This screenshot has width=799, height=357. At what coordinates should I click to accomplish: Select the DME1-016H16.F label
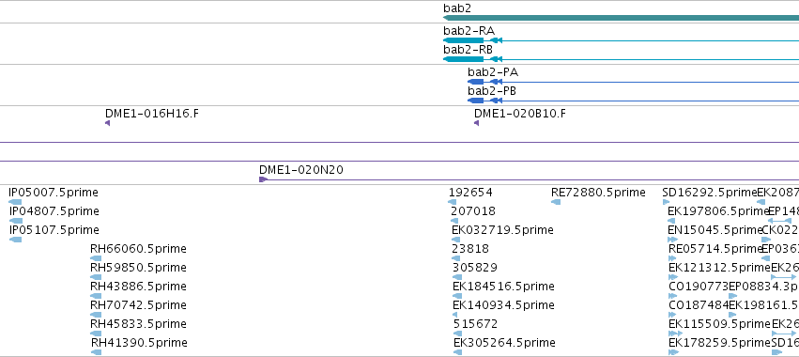[x=152, y=114]
